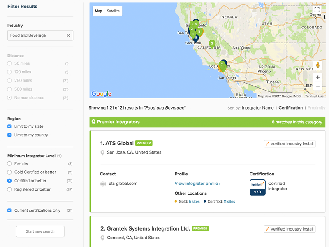Click the globe icon beside ats-global.com
329x247 pixels.
click(x=103, y=184)
